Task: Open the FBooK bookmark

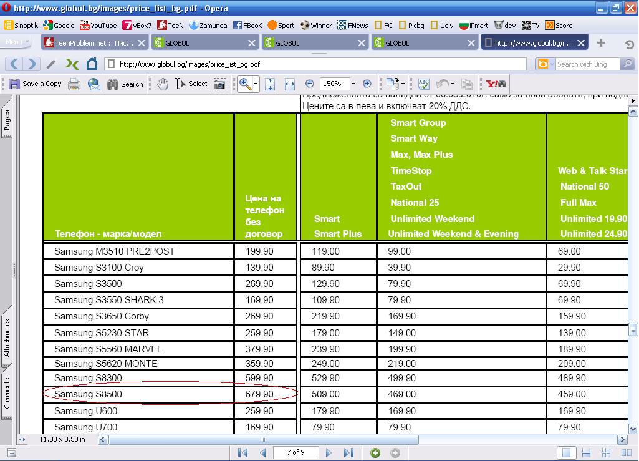Action: 247,26
